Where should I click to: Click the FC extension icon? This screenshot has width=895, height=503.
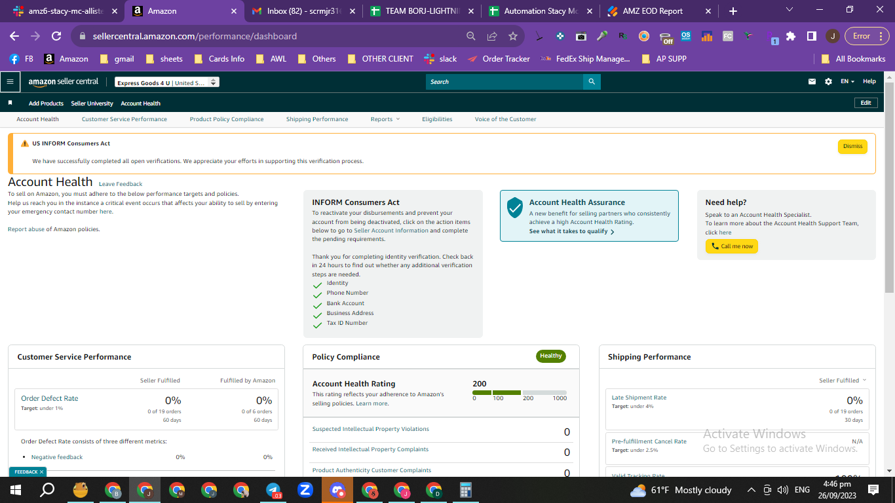pos(728,36)
